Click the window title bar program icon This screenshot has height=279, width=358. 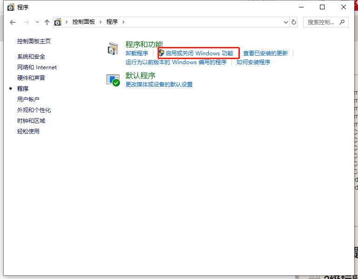click(x=11, y=7)
